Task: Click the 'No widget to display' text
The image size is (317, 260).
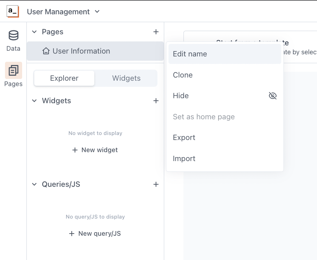Action: point(95,133)
